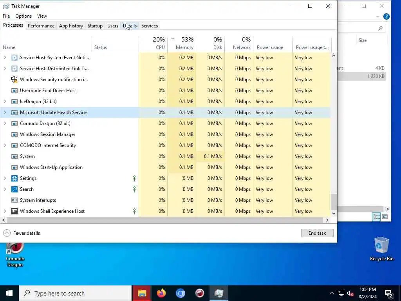Click the Task Manager title bar icon
Screen dimensions: 401x301
click(6, 6)
